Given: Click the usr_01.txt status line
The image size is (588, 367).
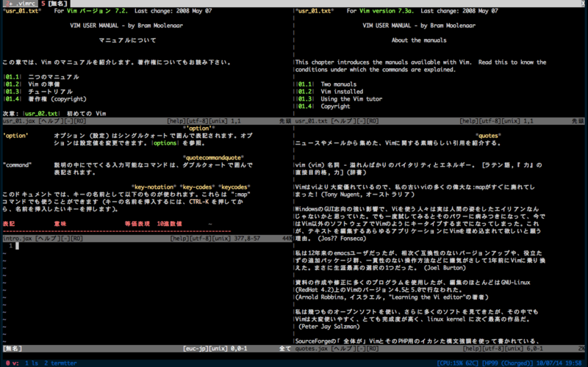Looking at the screenshot, I should coord(440,121).
